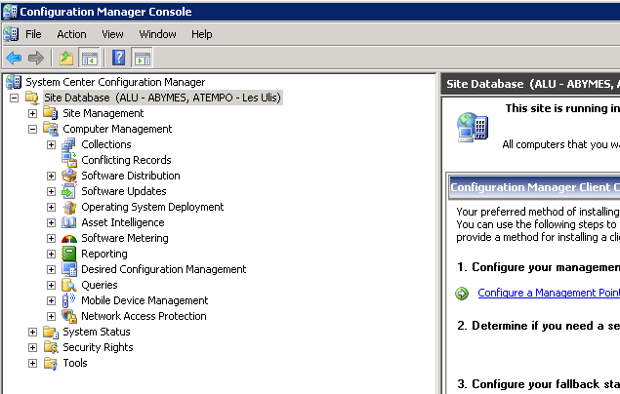The image size is (620, 394).
Task: Collapse the Site Database node
Action: [x=14, y=98]
